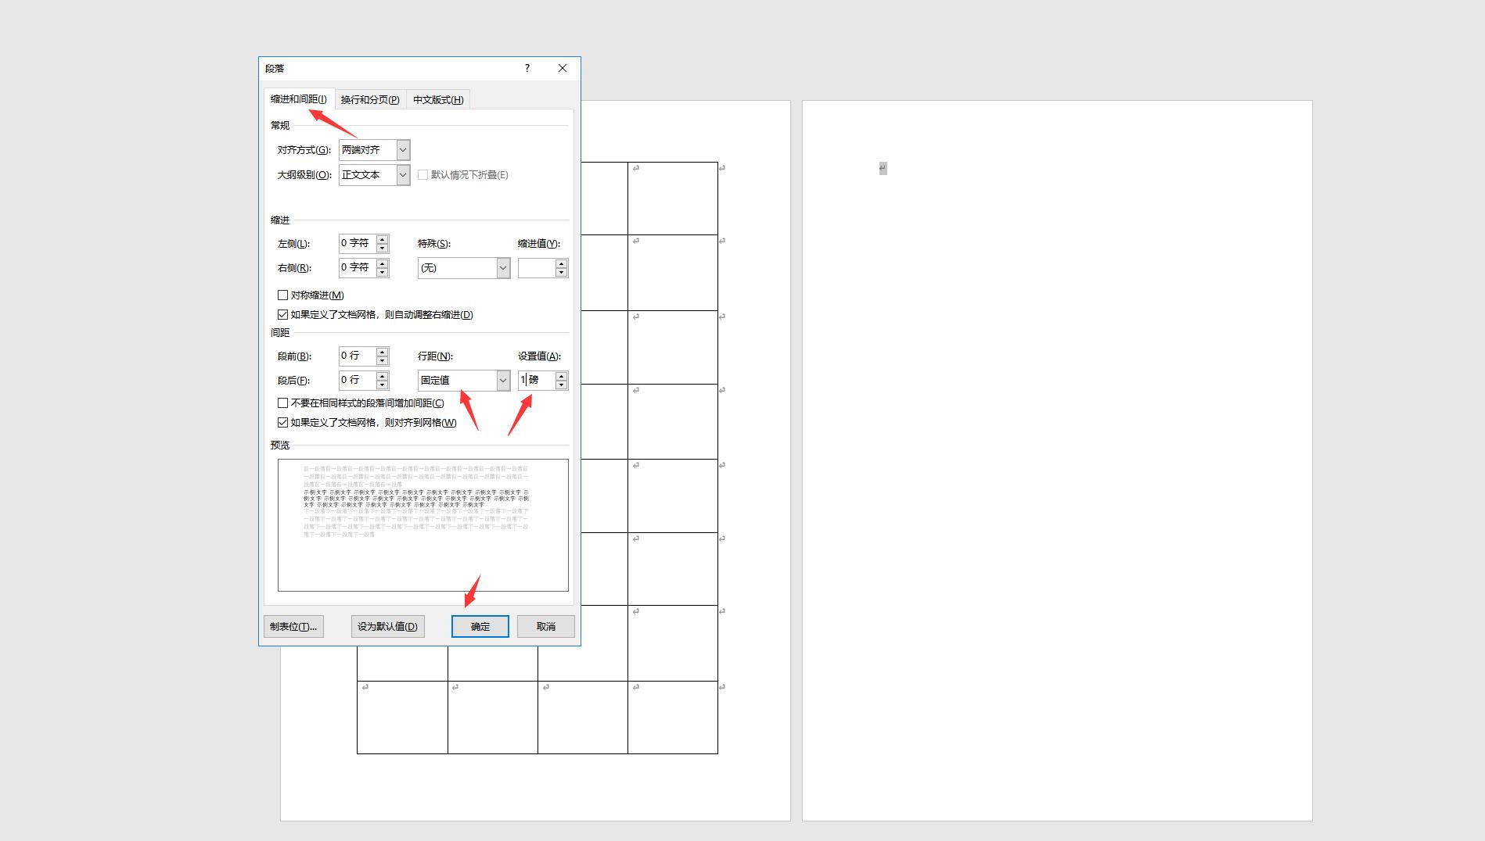Screen dimensions: 1485x841
Task: Close the 段落 dialog window
Action: tap(562, 68)
